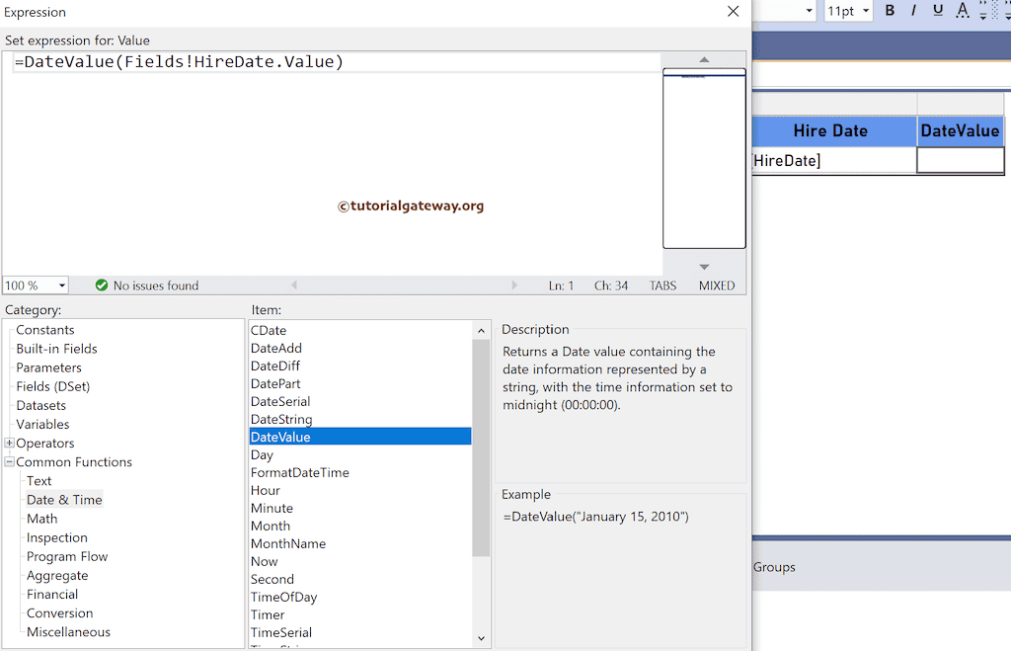
Task: Select the Math category
Action: click(x=42, y=518)
